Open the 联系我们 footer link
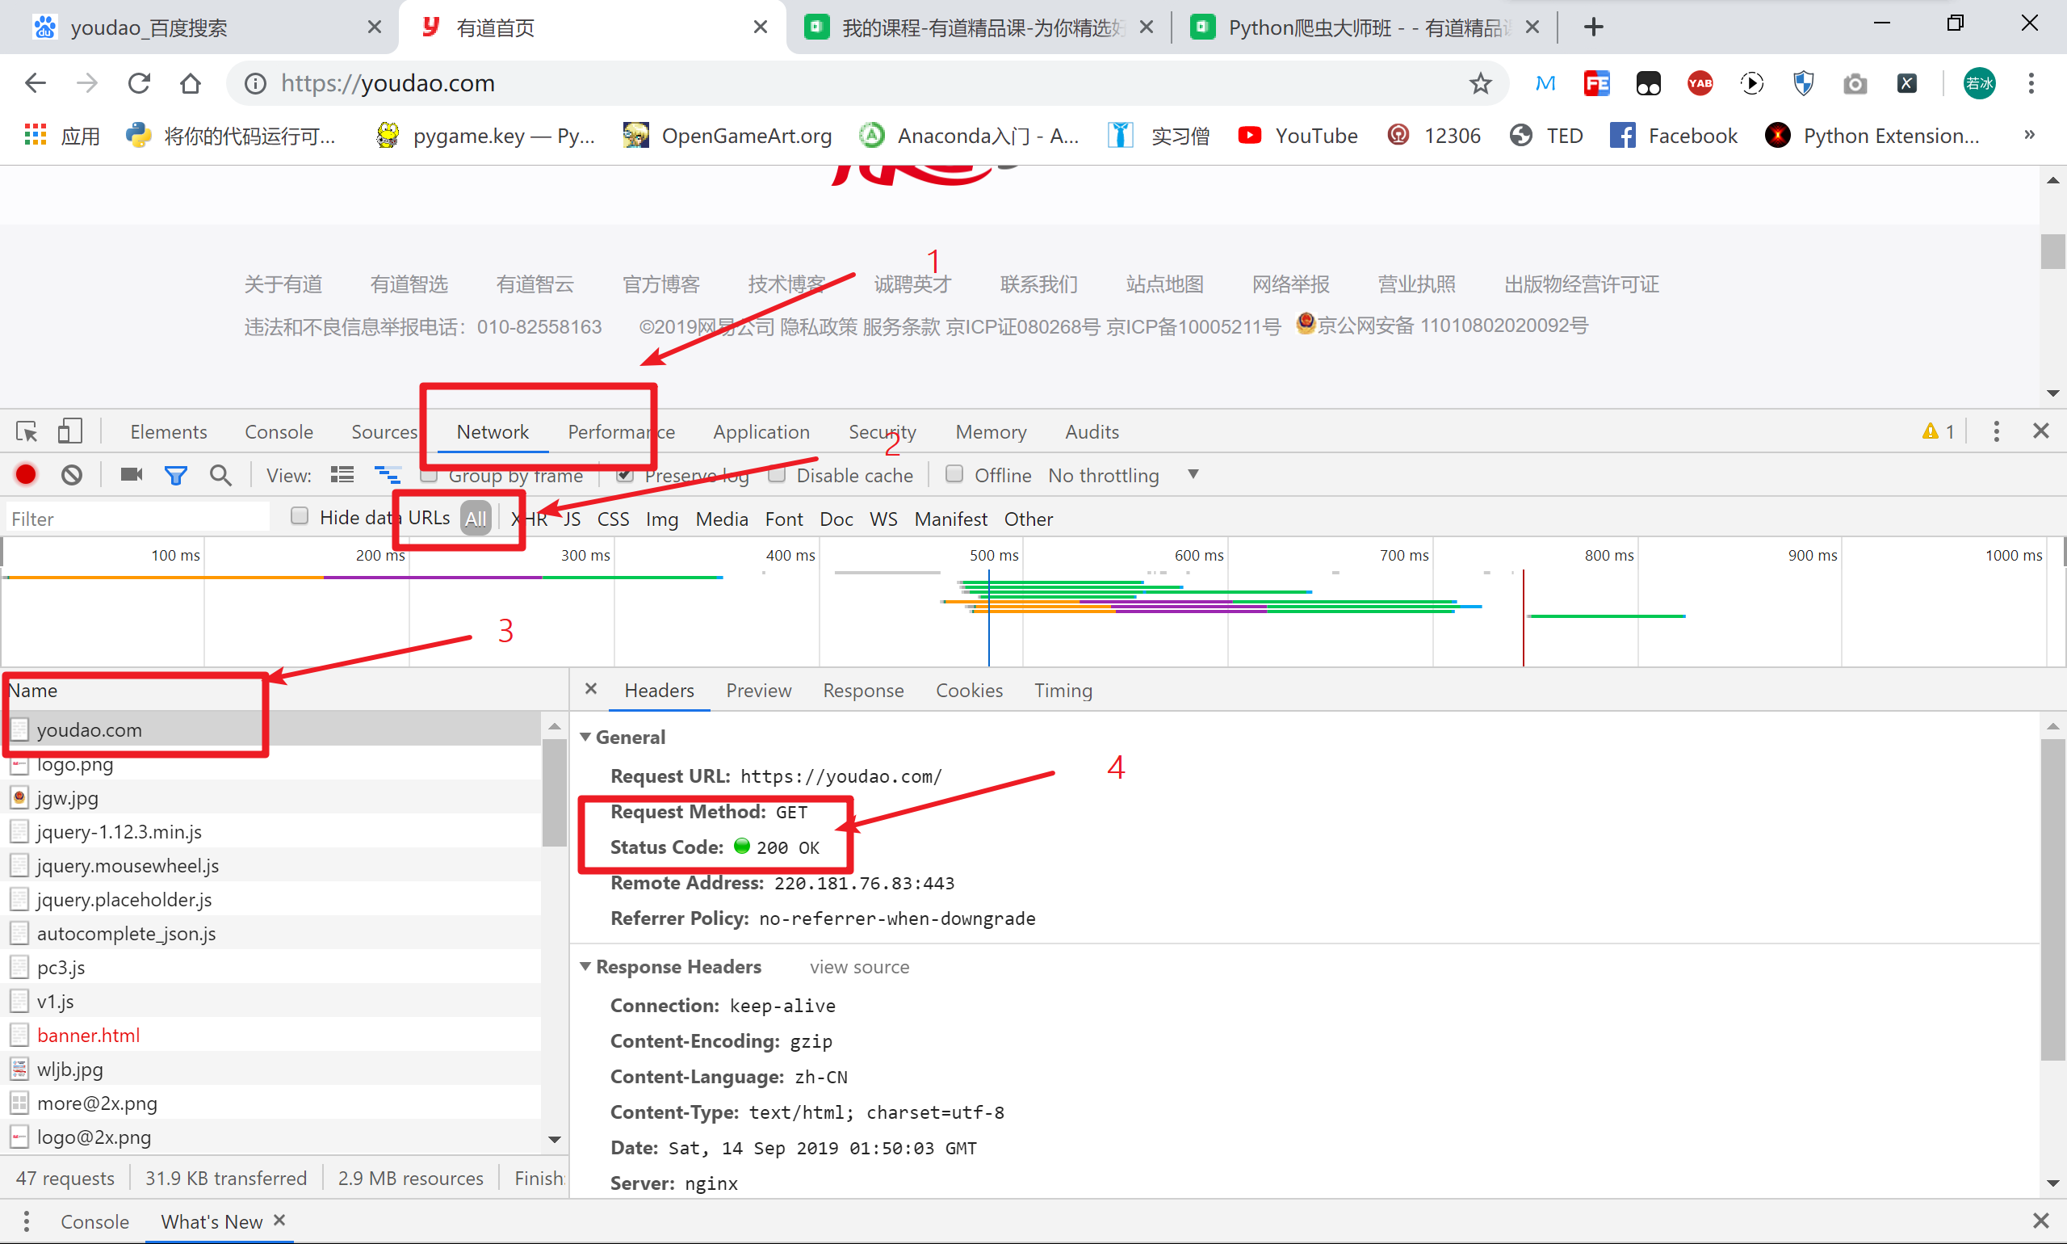 tap(1039, 284)
